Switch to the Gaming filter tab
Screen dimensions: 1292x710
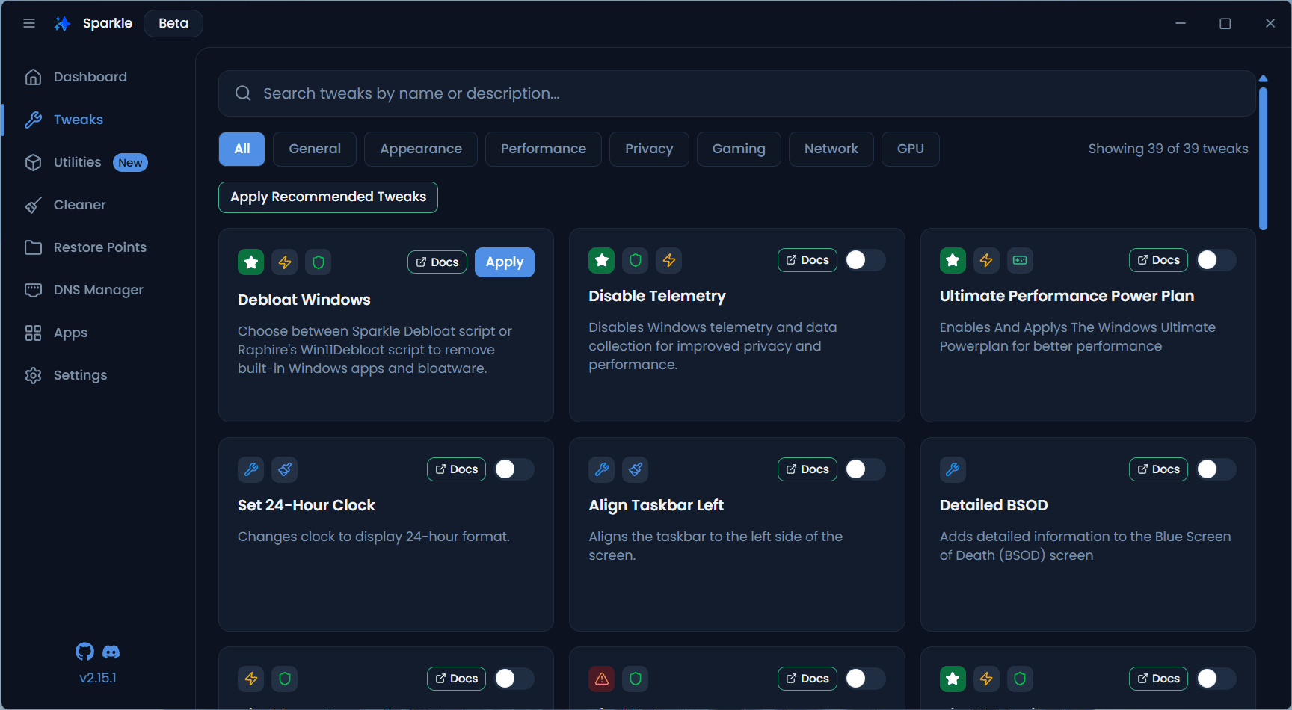[739, 149]
